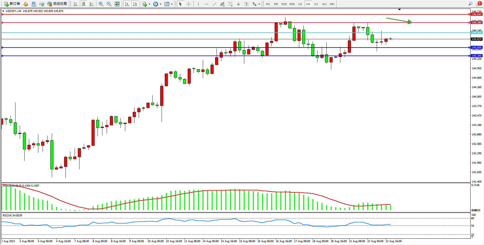Tile chart windows using grid icon
This screenshot has width=484, height=245.
click(117, 4)
